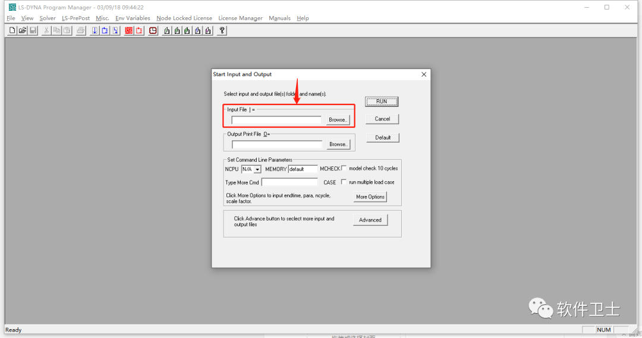Image resolution: width=642 pixels, height=338 pixels.
Task: Click the Cut scissors toolbar icon
Action: (x=46, y=30)
